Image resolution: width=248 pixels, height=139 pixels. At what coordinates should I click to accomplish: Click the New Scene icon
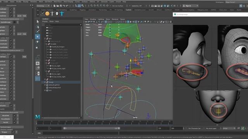(54, 6)
